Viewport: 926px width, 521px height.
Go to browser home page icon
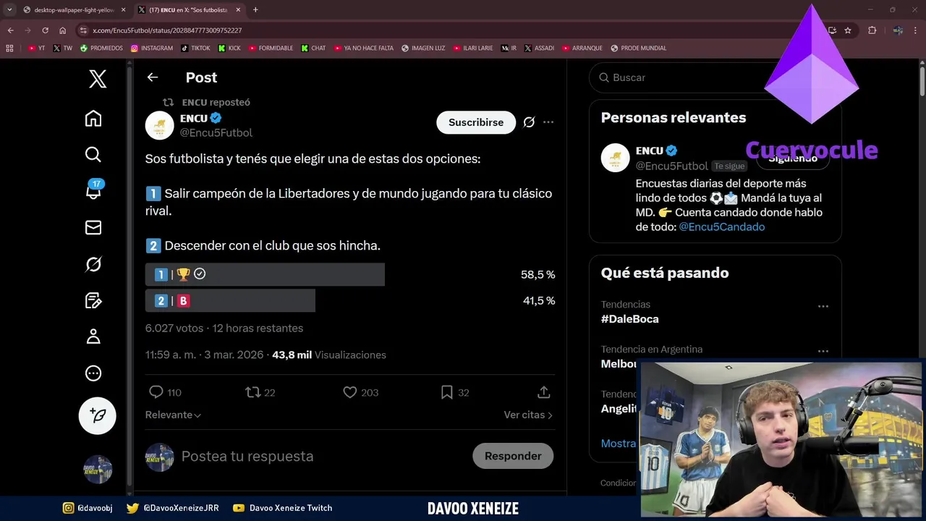coord(62,30)
